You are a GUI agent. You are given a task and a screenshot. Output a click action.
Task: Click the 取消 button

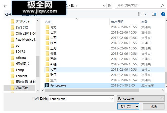coord(153,106)
